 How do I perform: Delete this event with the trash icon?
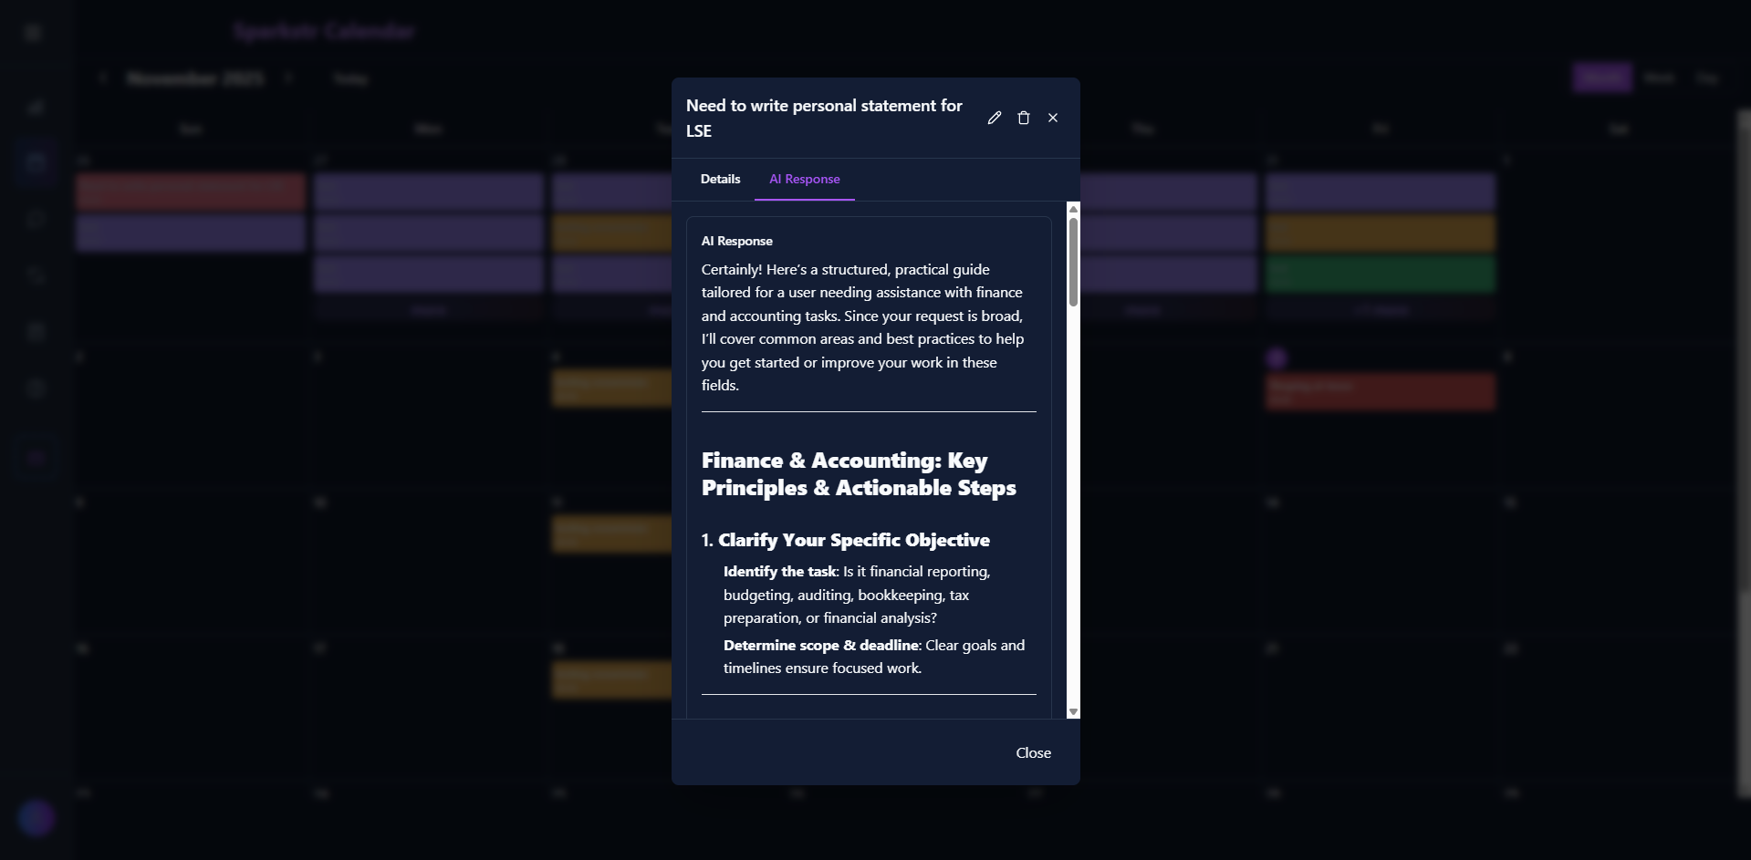coord(1023,118)
